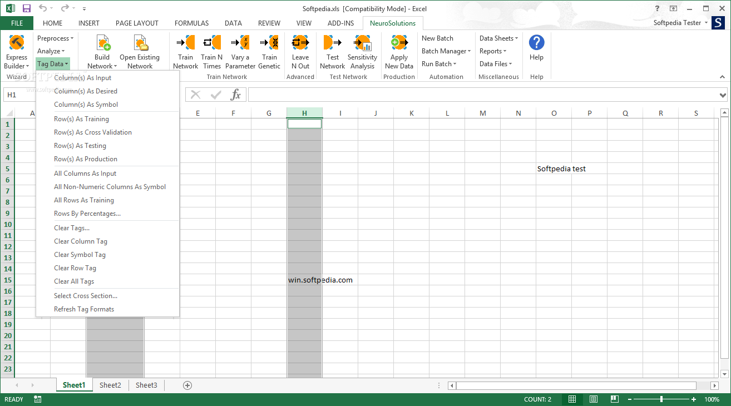731x406 pixels.
Task: Open the Softpedia Tester account menu
Action: tap(681, 23)
